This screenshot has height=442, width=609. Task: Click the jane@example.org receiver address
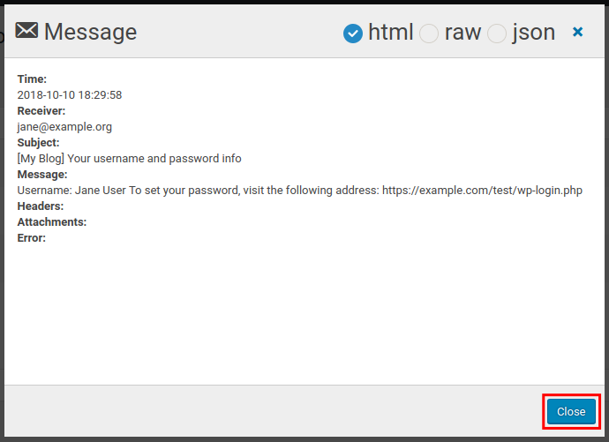(x=64, y=126)
